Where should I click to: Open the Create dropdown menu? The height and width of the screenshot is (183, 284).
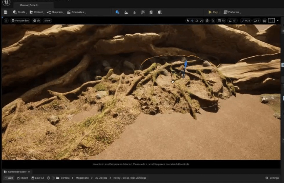click(19, 12)
